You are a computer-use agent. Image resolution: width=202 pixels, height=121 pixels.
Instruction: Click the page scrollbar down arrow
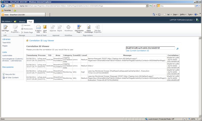point(200,116)
